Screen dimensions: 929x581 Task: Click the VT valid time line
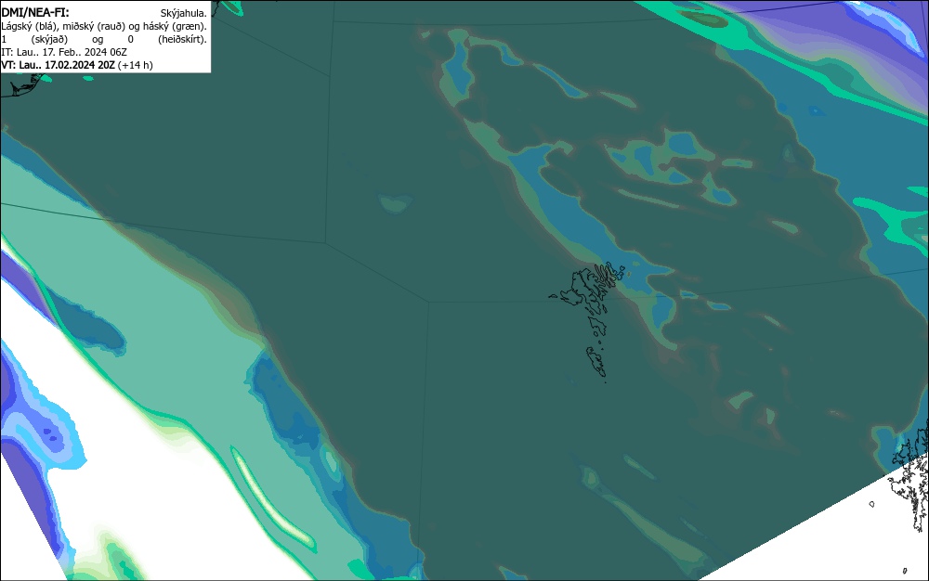(77, 65)
